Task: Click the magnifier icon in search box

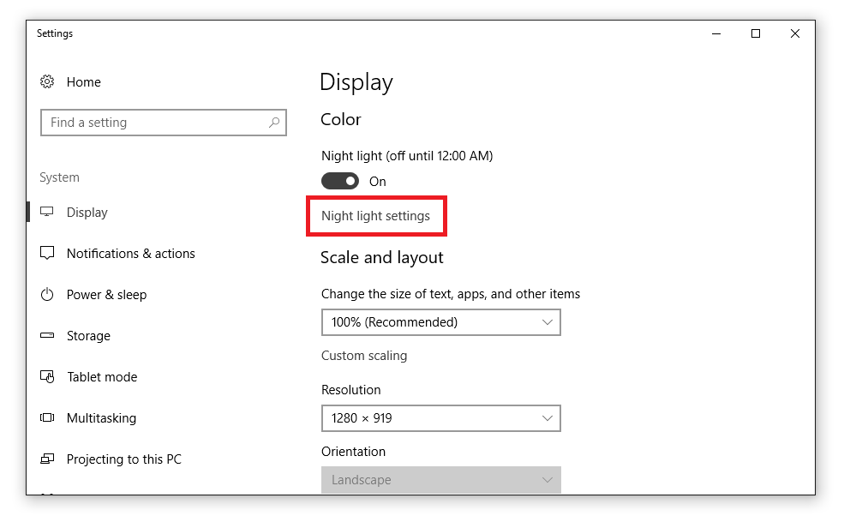Action: tap(274, 123)
